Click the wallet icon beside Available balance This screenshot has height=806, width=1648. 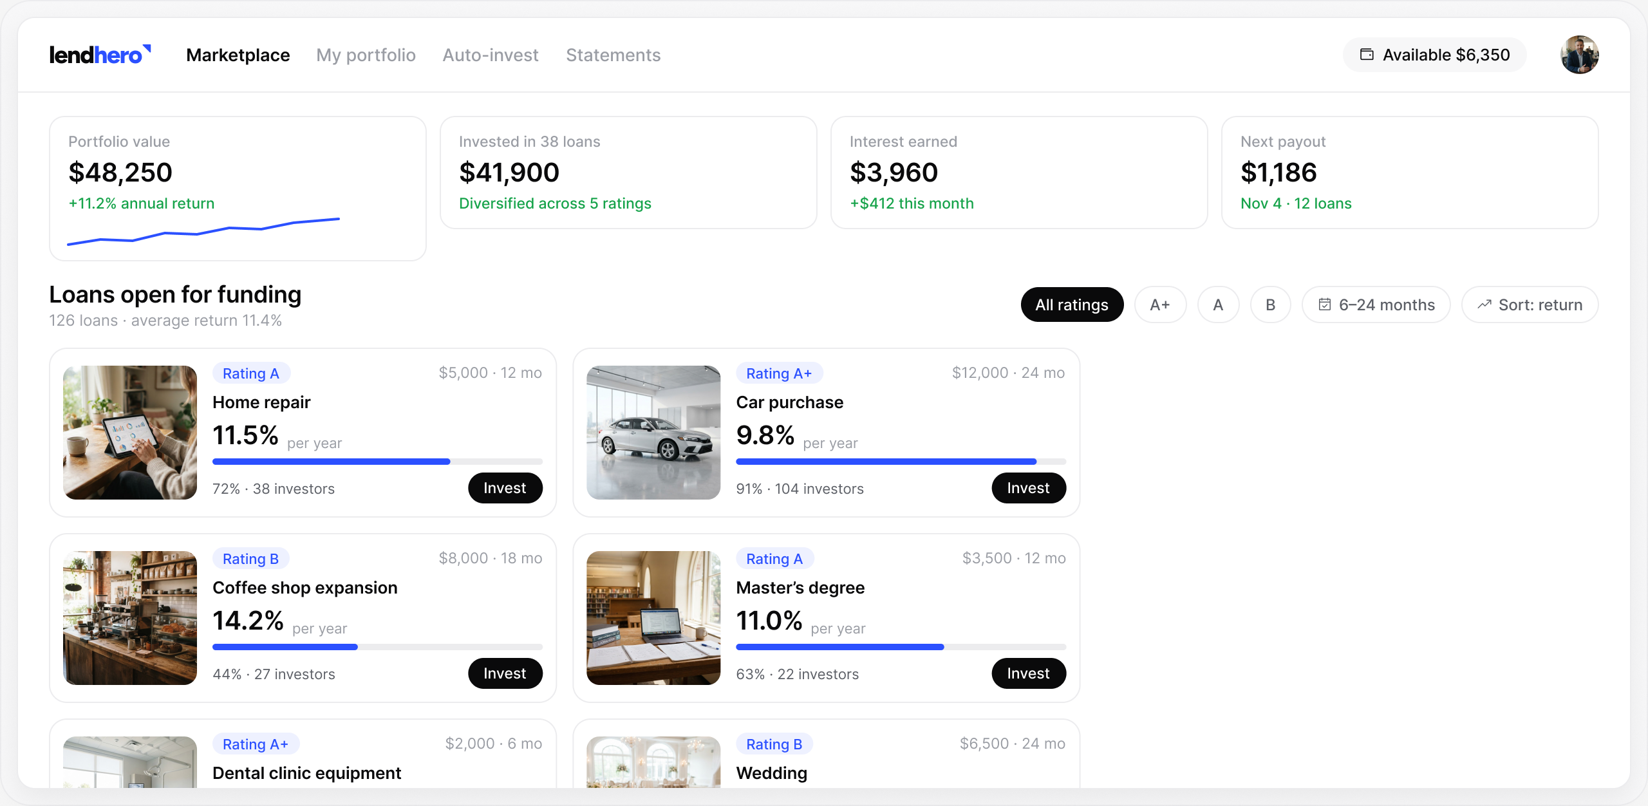(x=1366, y=55)
